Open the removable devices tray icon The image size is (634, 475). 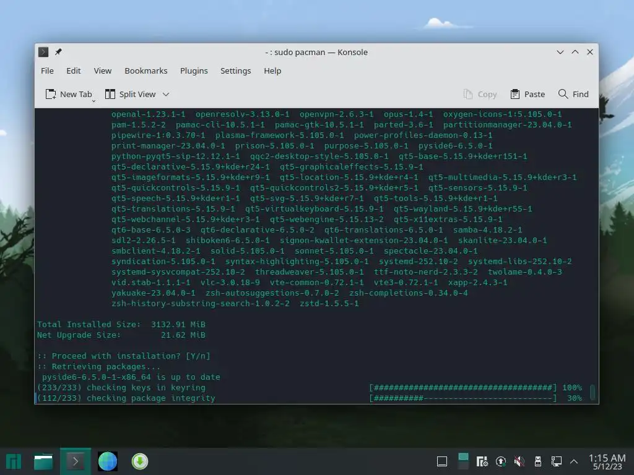tap(538, 461)
